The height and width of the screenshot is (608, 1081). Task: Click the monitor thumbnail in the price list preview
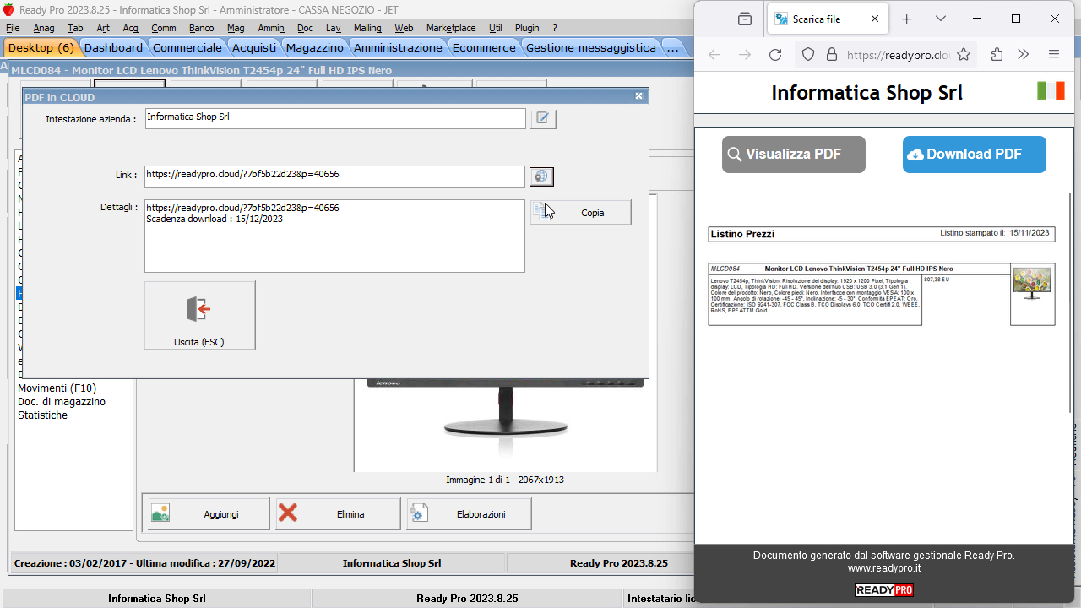point(1032,284)
